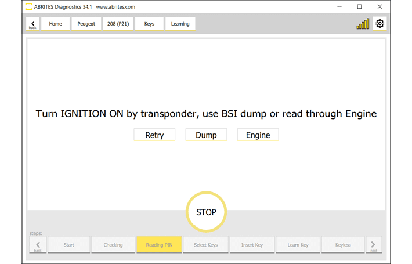Click the steps next arrow button
Image resolution: width=412 pixels, height=264 pixels.
click(x=374, y=244)
